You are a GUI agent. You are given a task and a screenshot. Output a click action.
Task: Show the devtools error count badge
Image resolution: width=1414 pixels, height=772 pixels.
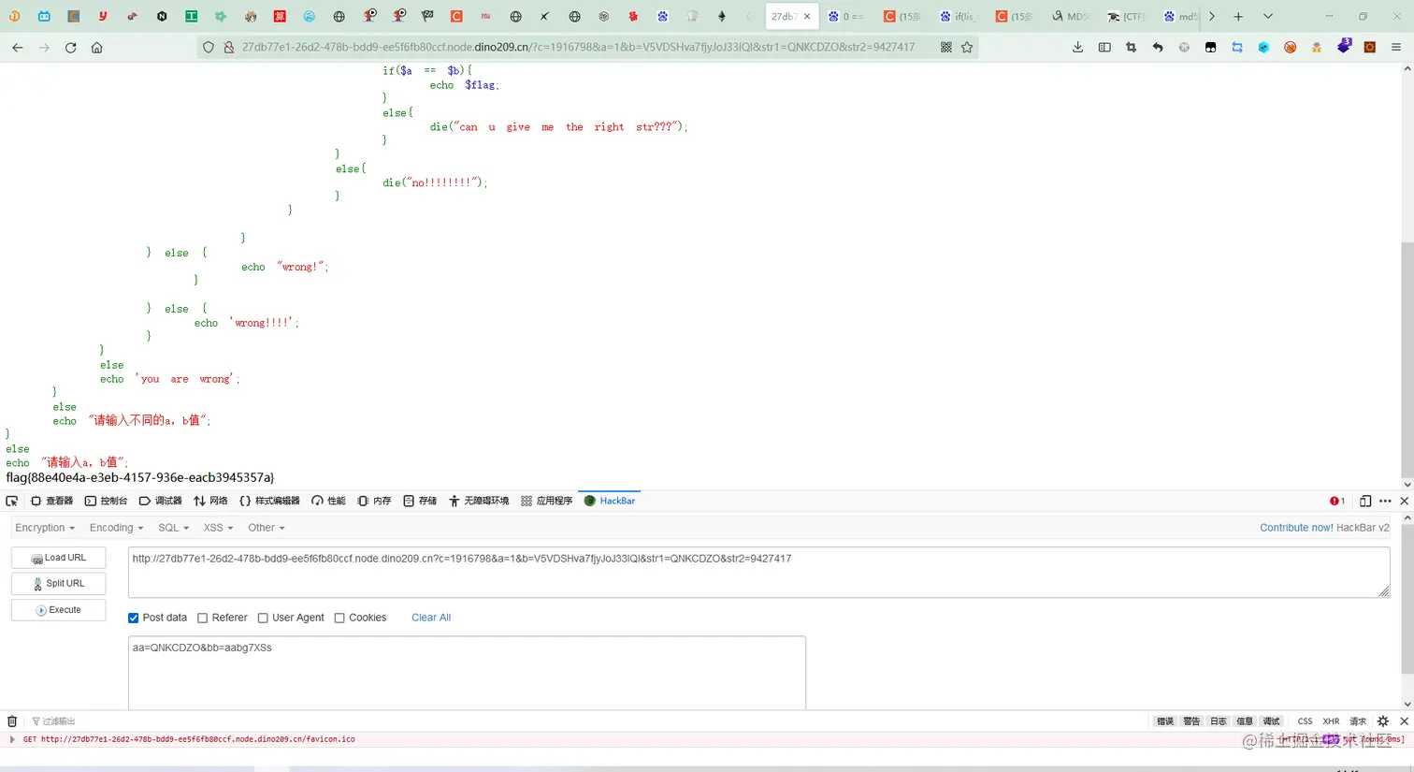click(1337, 501)
